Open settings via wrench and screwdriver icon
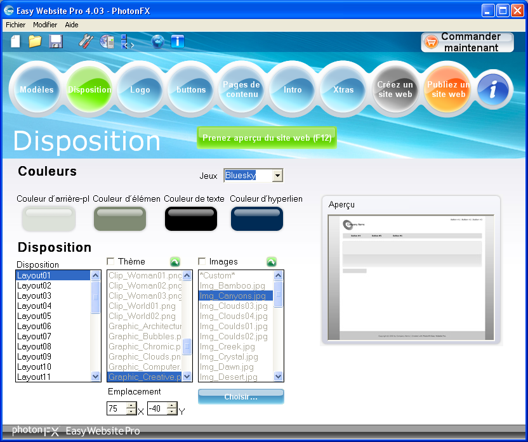Image resolution: width=528 pixels, height=442 pixels. click(x=86, y=42)
